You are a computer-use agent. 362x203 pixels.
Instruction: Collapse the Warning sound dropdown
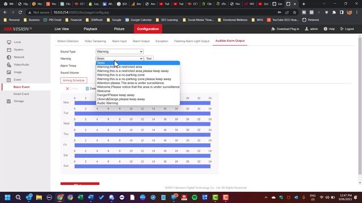(x=119, y=59)
